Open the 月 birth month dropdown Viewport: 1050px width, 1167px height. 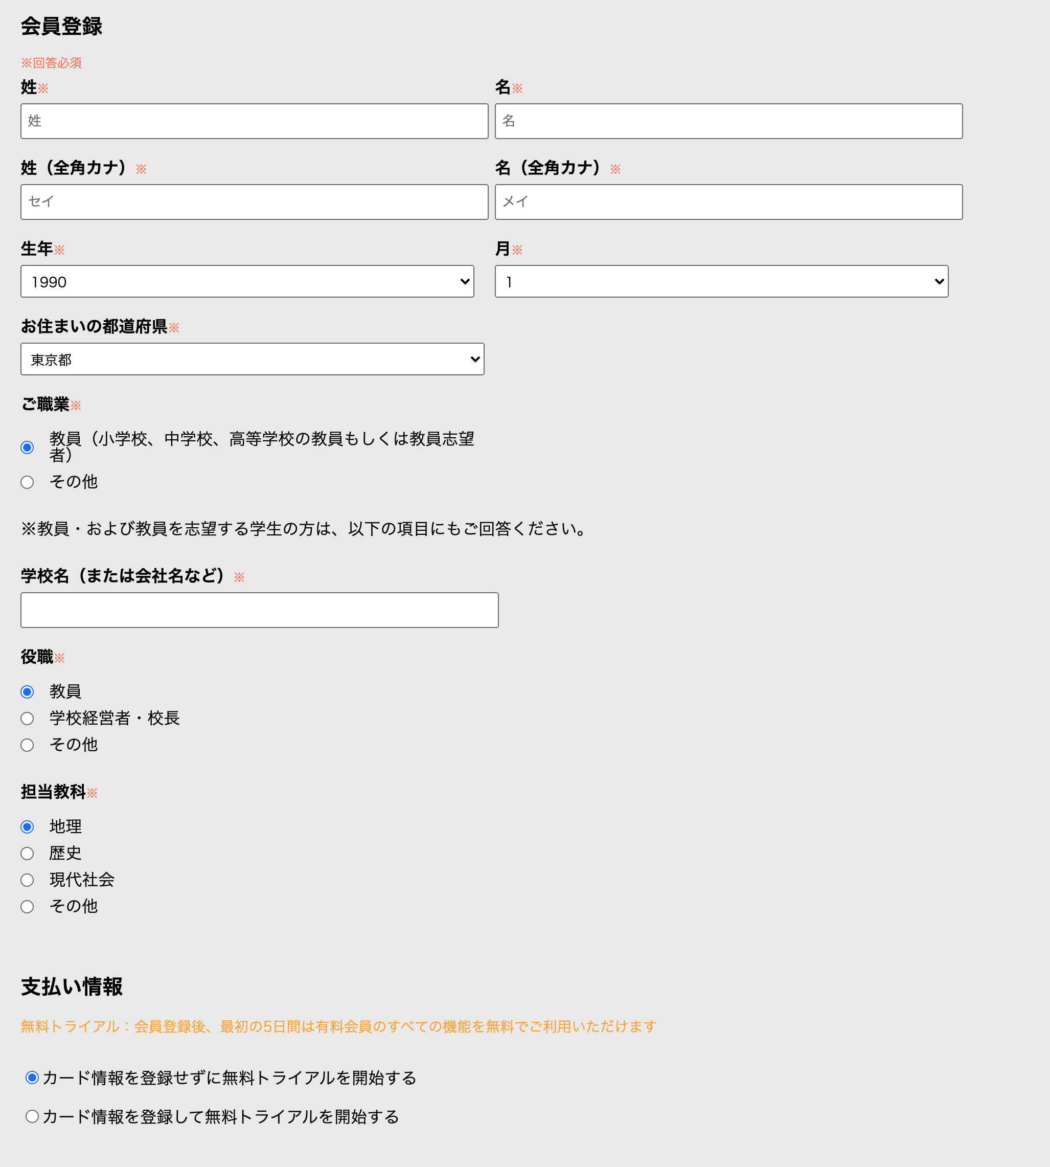tap(722, 282)
